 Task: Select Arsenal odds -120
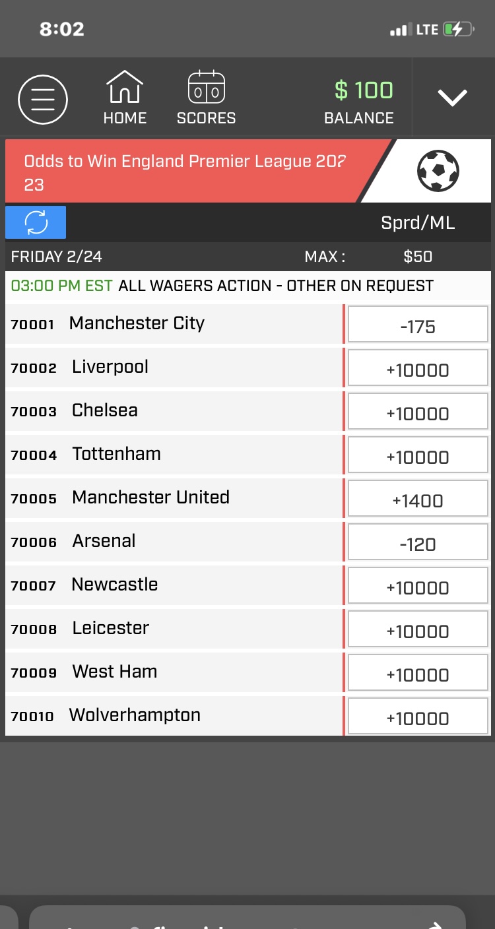click(418, 544)
